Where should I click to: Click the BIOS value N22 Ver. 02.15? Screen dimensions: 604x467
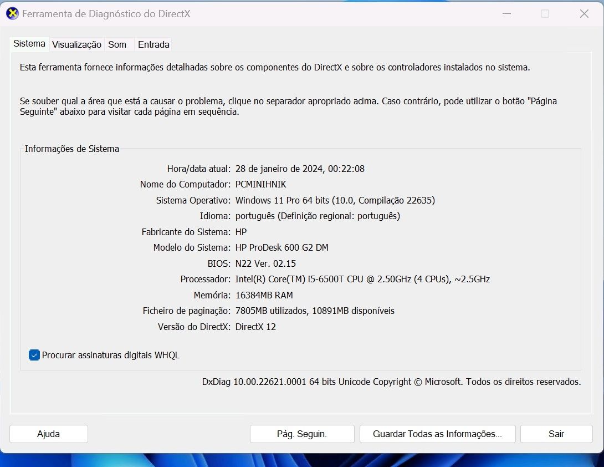[266, 263]
